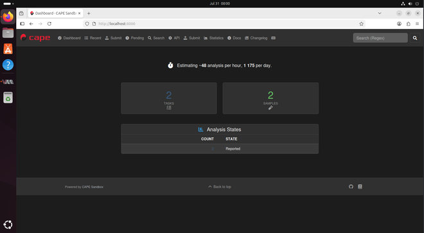Select the Dashboard - CAPE Sandbox browser tab

pos(56,13)
